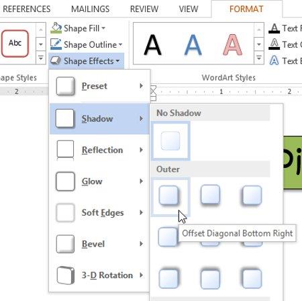The image size is (302, 301).
Task: Select the black A WordArt style
Action: click(152, 45)
